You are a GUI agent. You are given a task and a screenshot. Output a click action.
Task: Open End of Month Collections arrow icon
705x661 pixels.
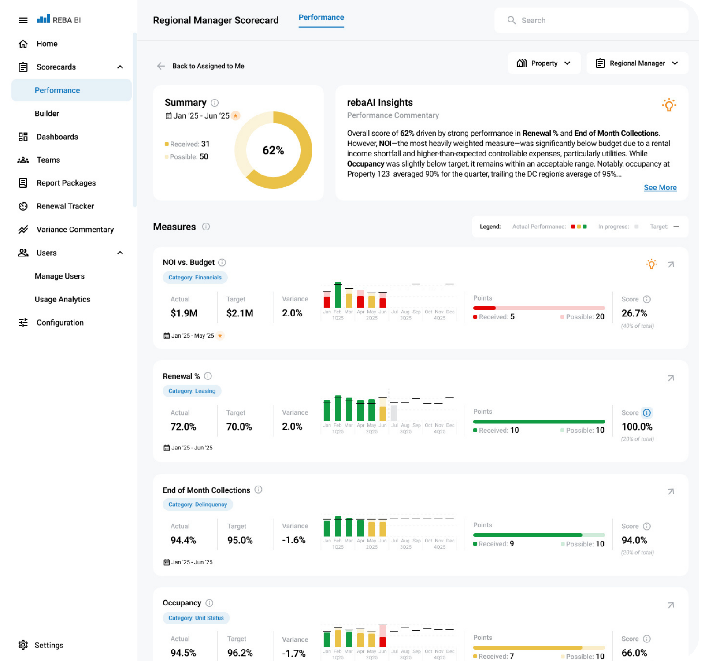[671, 491]
